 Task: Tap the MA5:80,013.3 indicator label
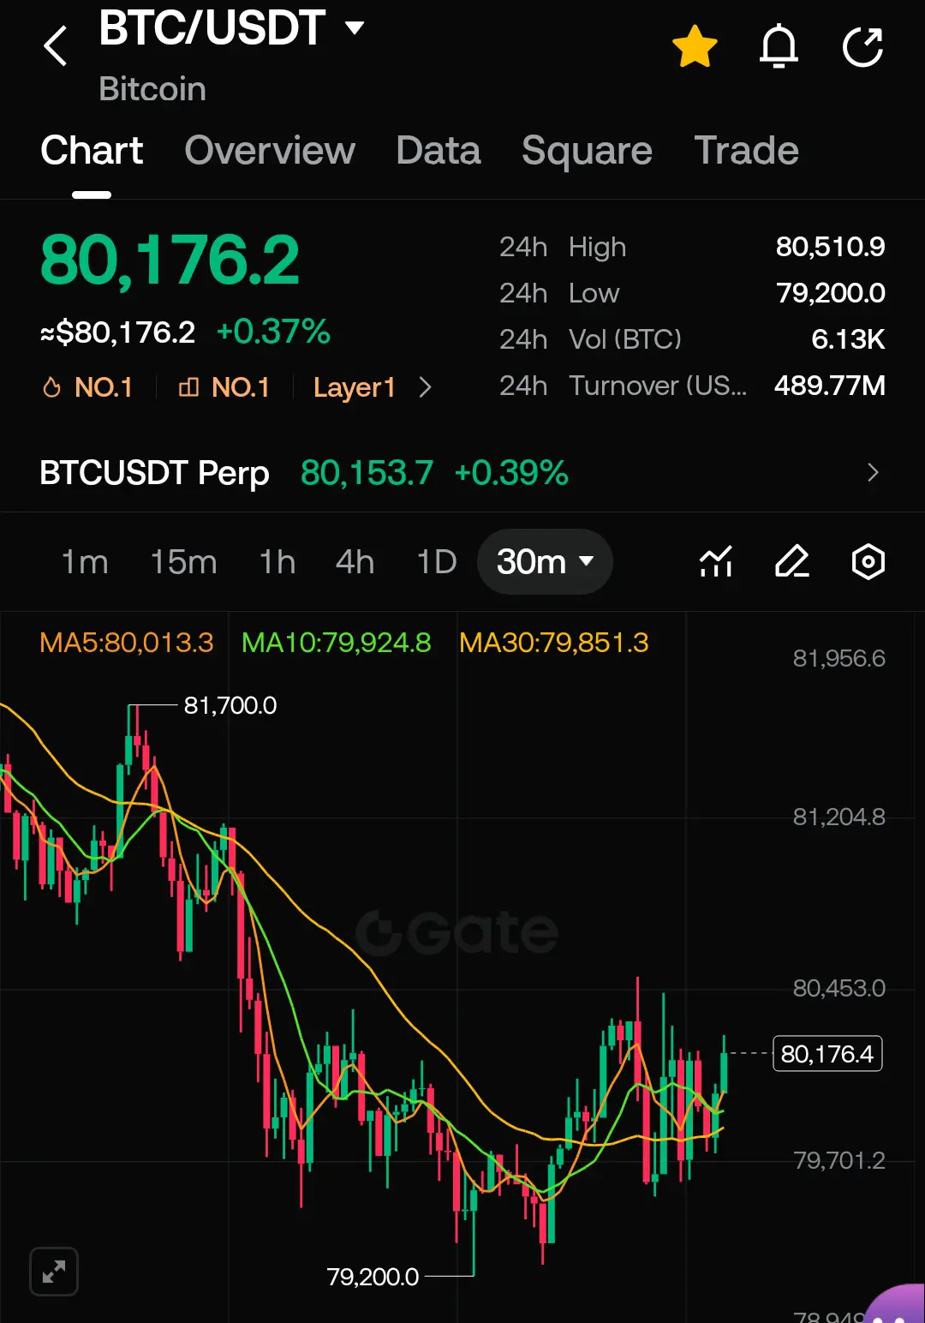click(127, 643)
